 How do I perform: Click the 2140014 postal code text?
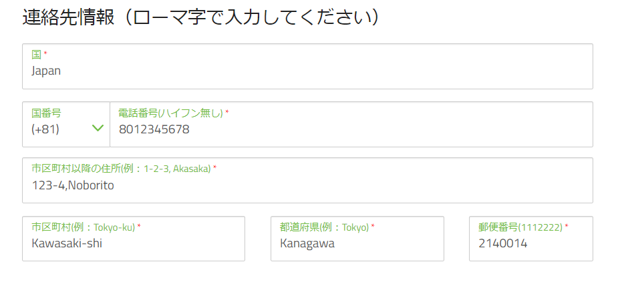pyautogui.click(x=503, y=243)
